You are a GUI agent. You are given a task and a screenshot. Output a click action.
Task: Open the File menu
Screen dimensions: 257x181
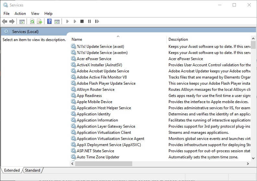(x=6, y=14)
